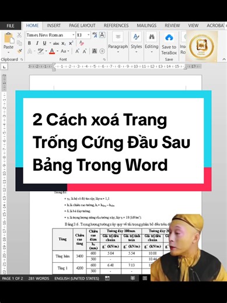The width and height of the screenshot is (227, 303).
Task: Apply the red Font Color
Action: [52, 51]
